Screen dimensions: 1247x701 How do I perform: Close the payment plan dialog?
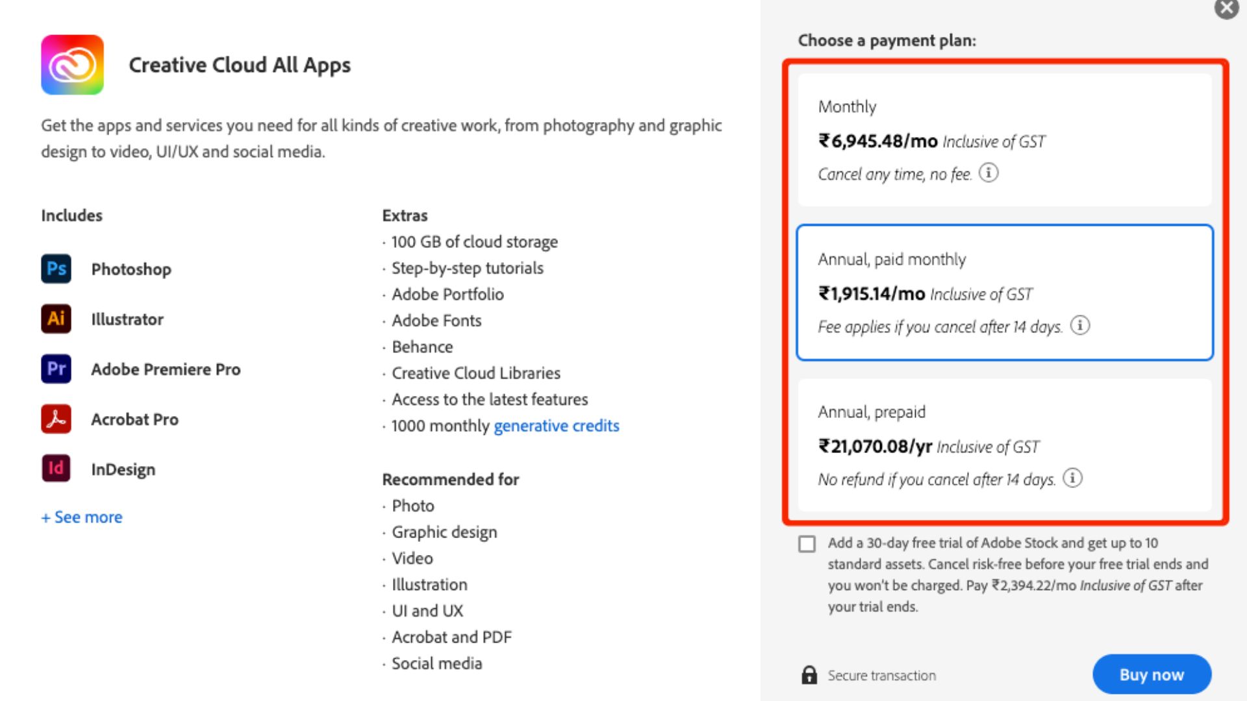tap(1226, 9)
